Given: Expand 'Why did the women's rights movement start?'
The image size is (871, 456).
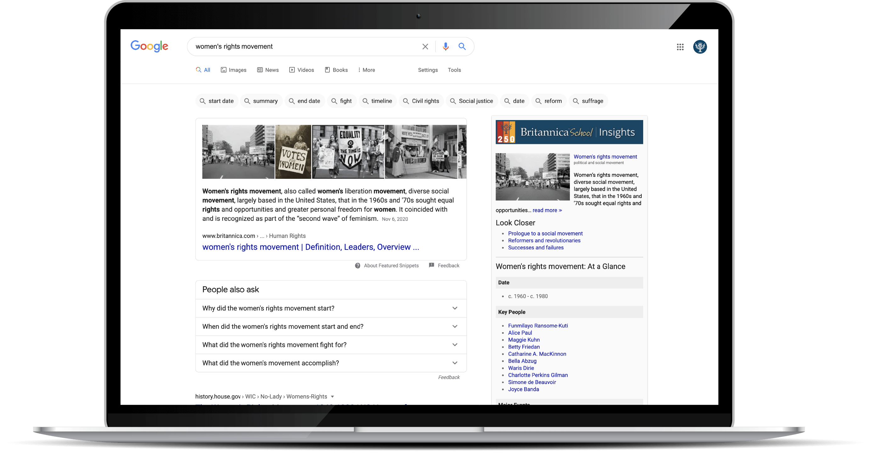Looking at the screenshot, I should coord(331,308).
